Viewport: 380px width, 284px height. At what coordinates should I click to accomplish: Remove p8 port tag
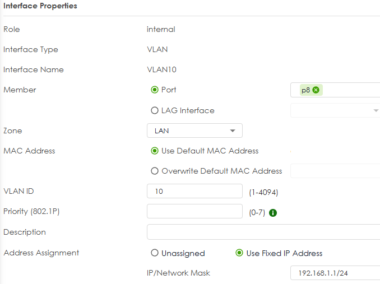coord(316,90)
